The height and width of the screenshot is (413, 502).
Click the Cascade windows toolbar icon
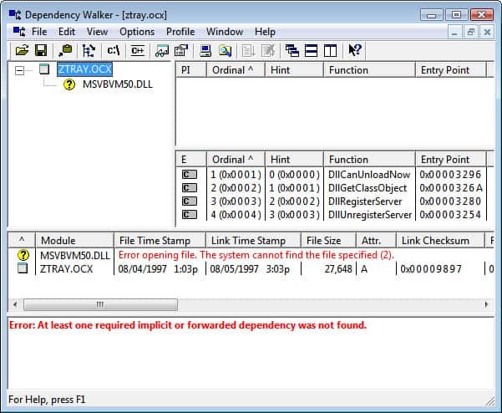(292, 50)
